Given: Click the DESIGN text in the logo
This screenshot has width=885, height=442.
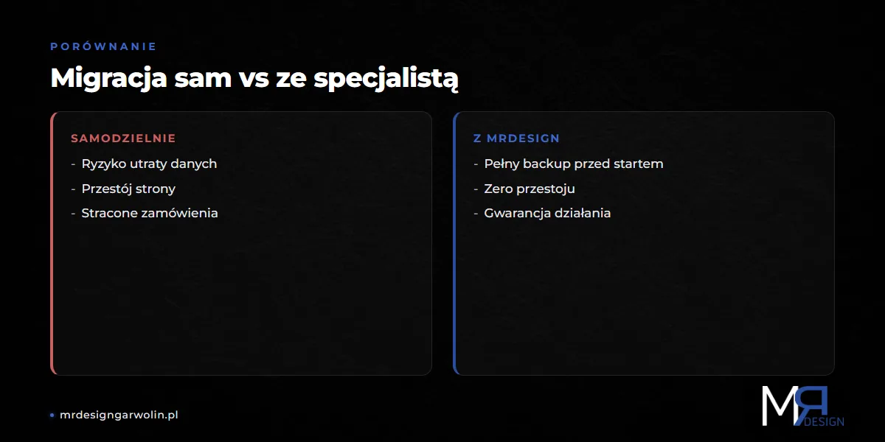Looking at the screenshot, I should click(825, 422).
